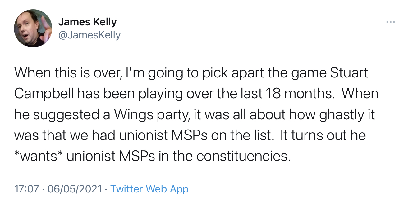Click the @JamesKelly handle
This screenshot has height=199, width=408.
[89, 35]
